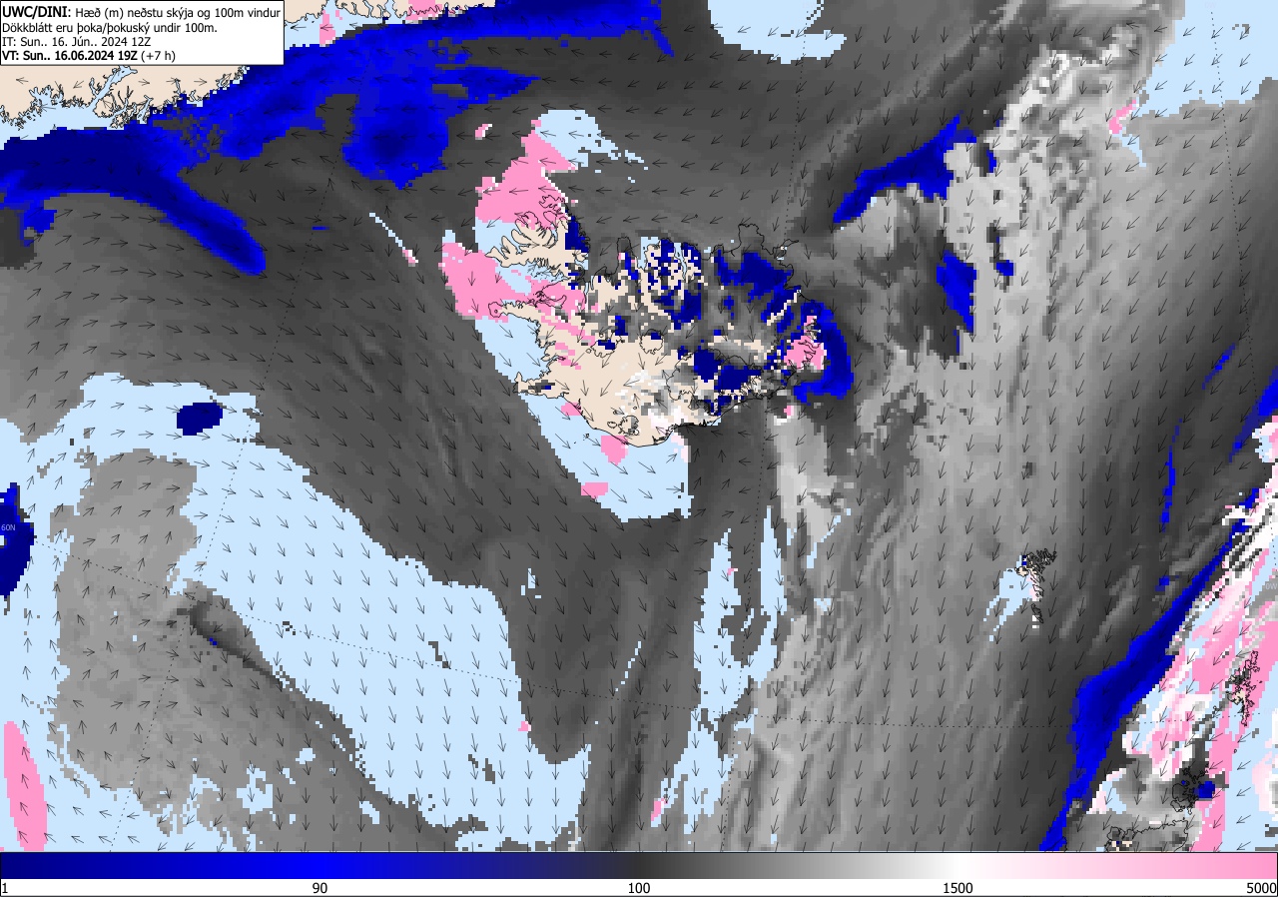The height and width of the screenshot is (897, 1278).
Task: Click the "(+7 h)" forecast offset text
Action: [158, 56]
